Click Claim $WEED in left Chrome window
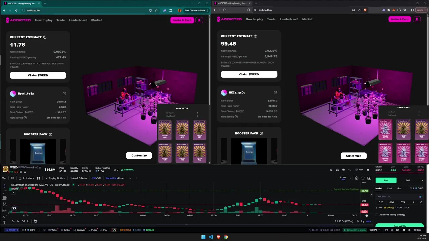429x241 pixels. 38,75
